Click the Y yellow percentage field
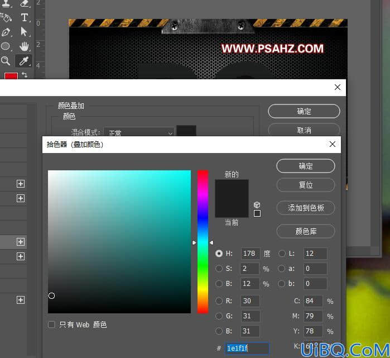390x358 pixels. click(313, 331)
